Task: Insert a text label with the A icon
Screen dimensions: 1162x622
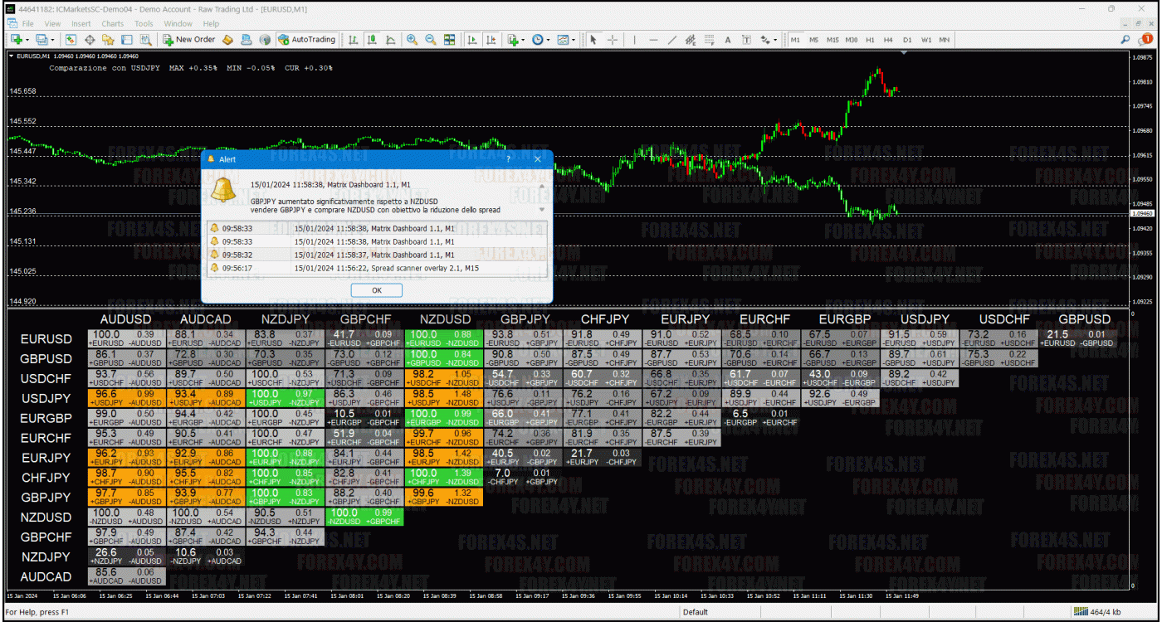Action: point(728,40)
